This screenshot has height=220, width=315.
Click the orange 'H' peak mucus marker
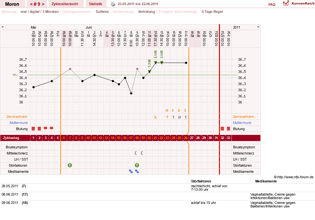click(167, 110)
